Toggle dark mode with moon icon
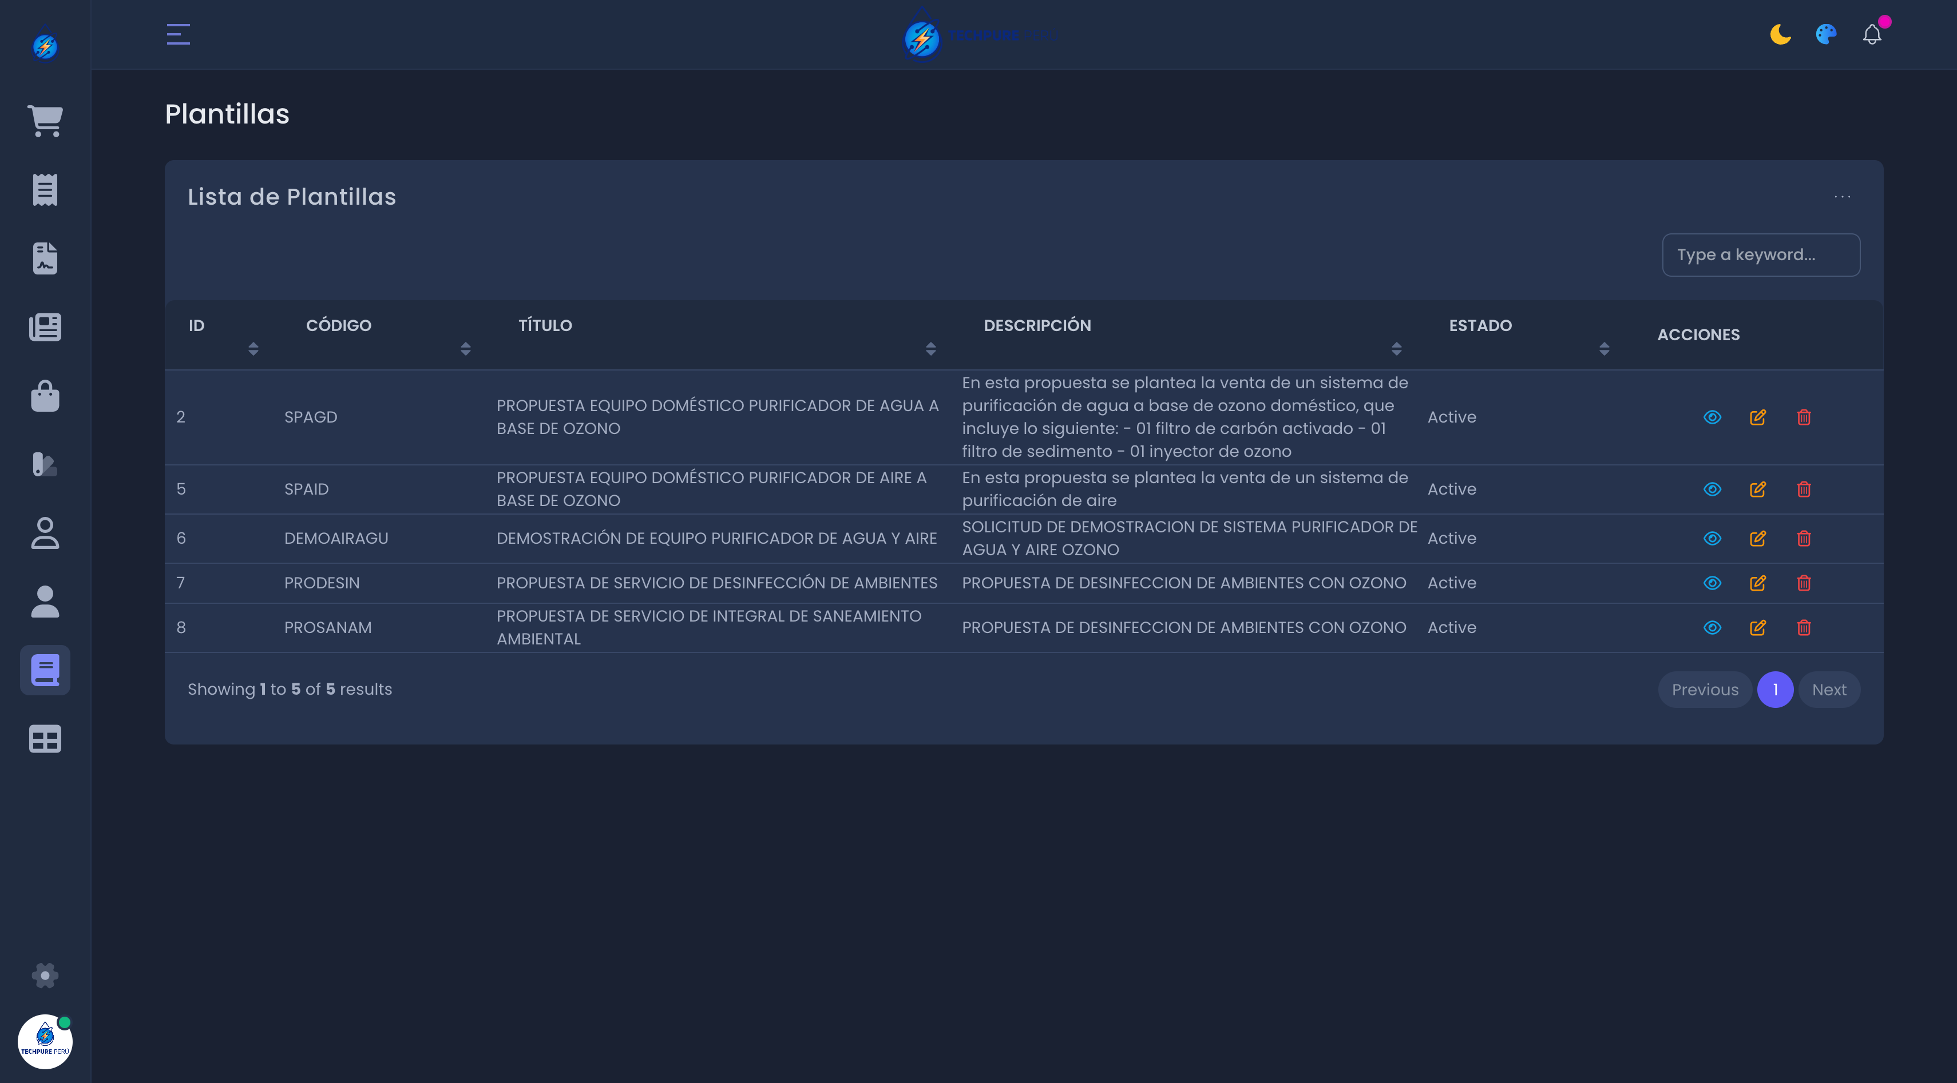 (x=1780, y=34)
